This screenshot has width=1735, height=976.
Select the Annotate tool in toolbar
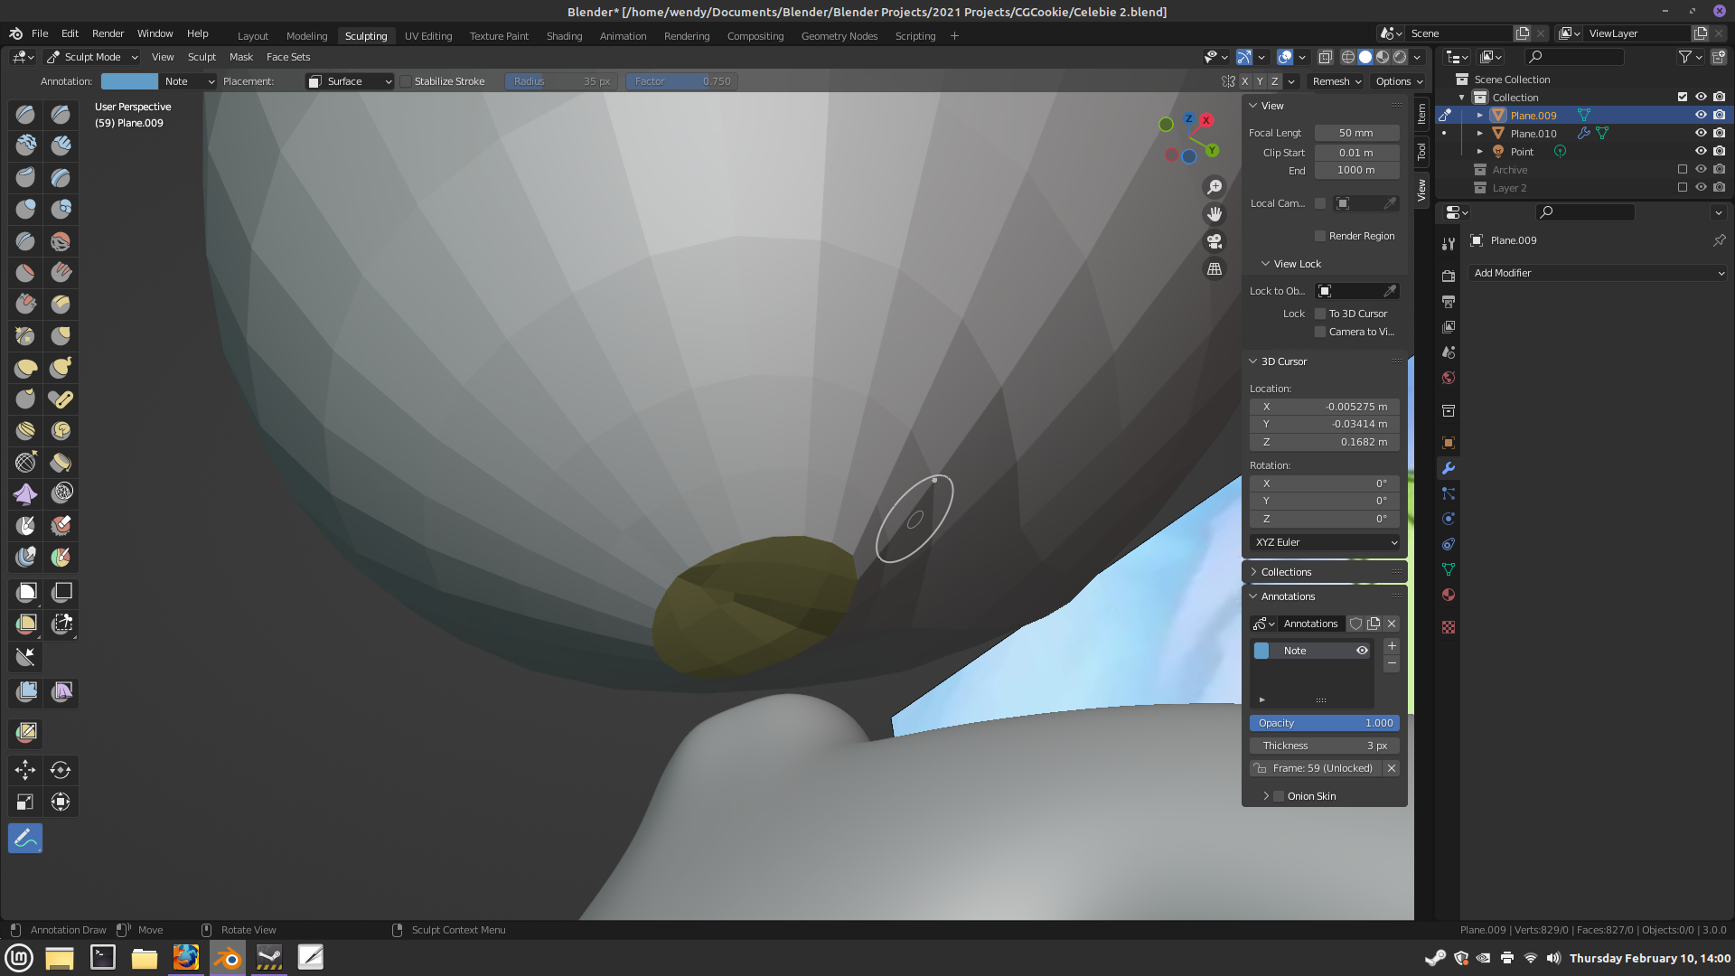pos(25,838)
